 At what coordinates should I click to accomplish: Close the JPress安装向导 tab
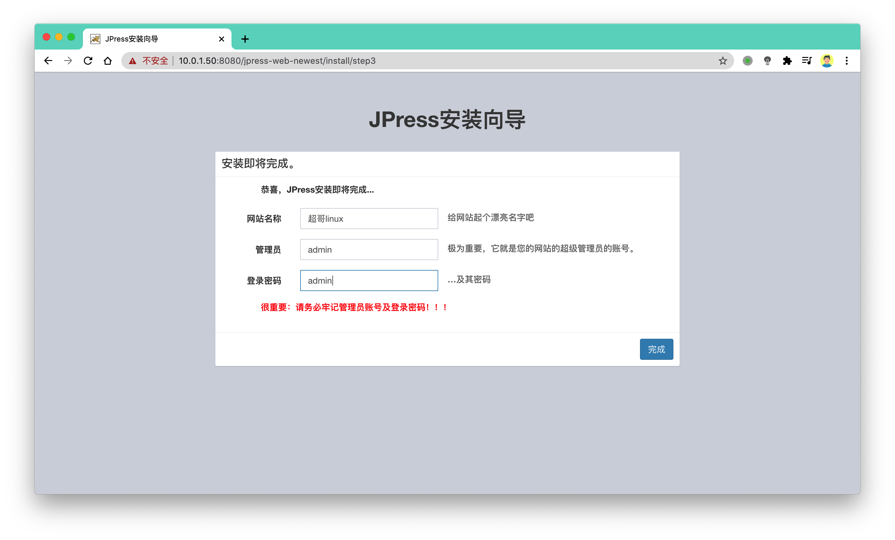point(222,39)
